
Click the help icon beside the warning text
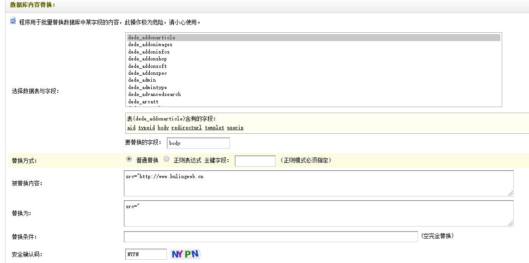point(13,21)
